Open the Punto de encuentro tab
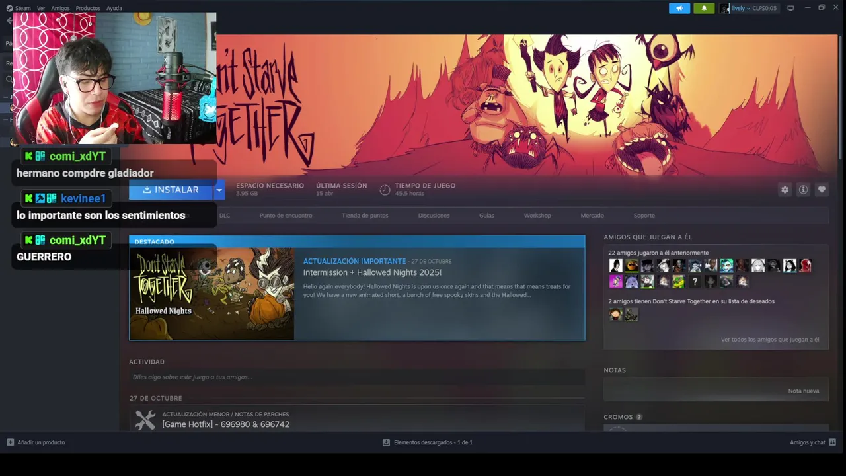 point(286,216)
